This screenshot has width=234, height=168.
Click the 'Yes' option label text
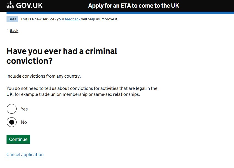tap(24, 109)
